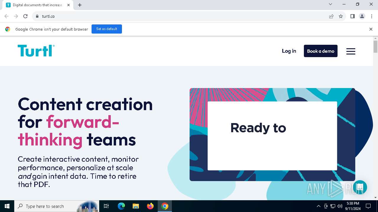
Task: Close the Digital documents tab
Action: [x=69, y=5]
